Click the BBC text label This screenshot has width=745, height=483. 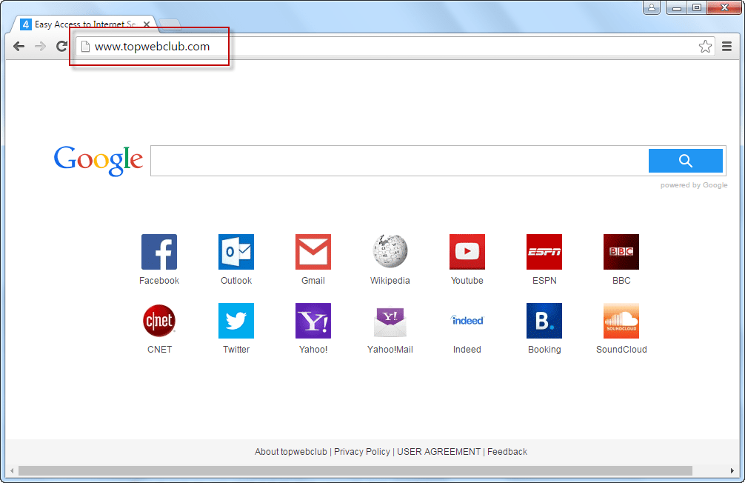click(621, 281)
